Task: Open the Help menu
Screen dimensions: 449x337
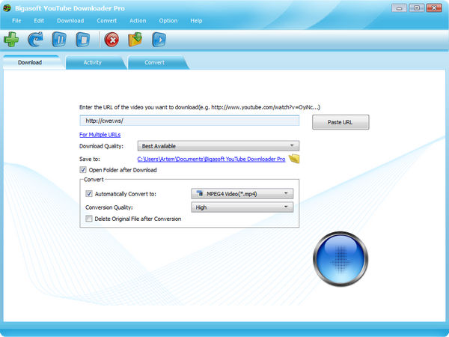Action: point(196,21)
